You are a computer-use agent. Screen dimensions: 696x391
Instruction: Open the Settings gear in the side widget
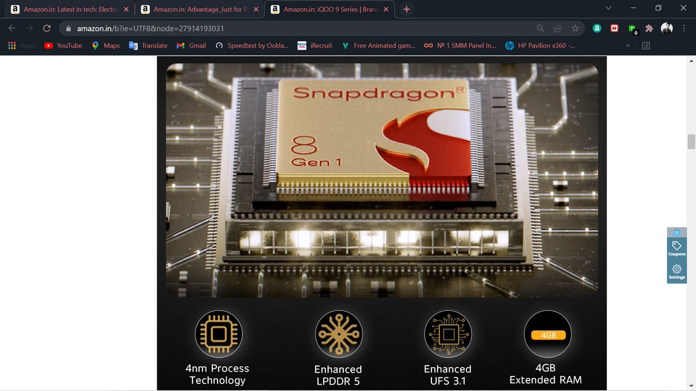676,272
